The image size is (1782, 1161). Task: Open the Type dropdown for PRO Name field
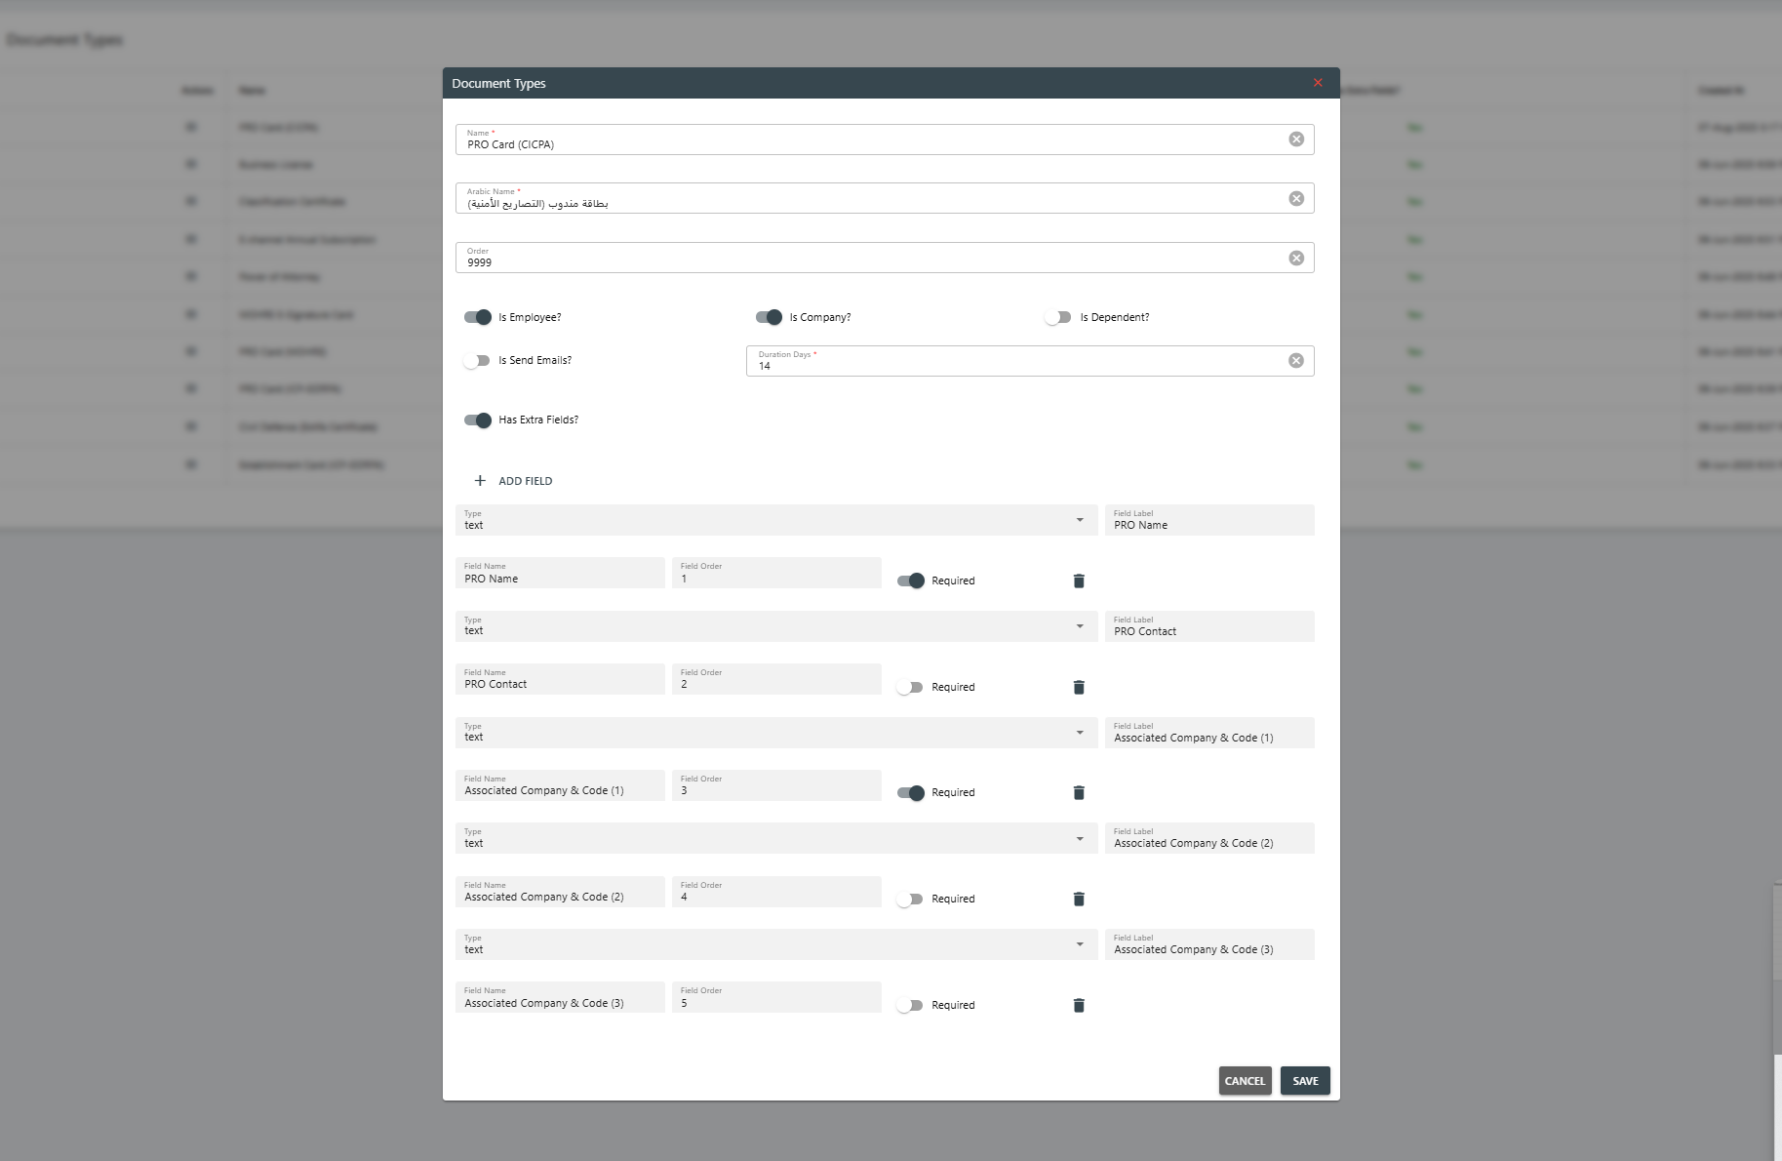coord(1080,520)
